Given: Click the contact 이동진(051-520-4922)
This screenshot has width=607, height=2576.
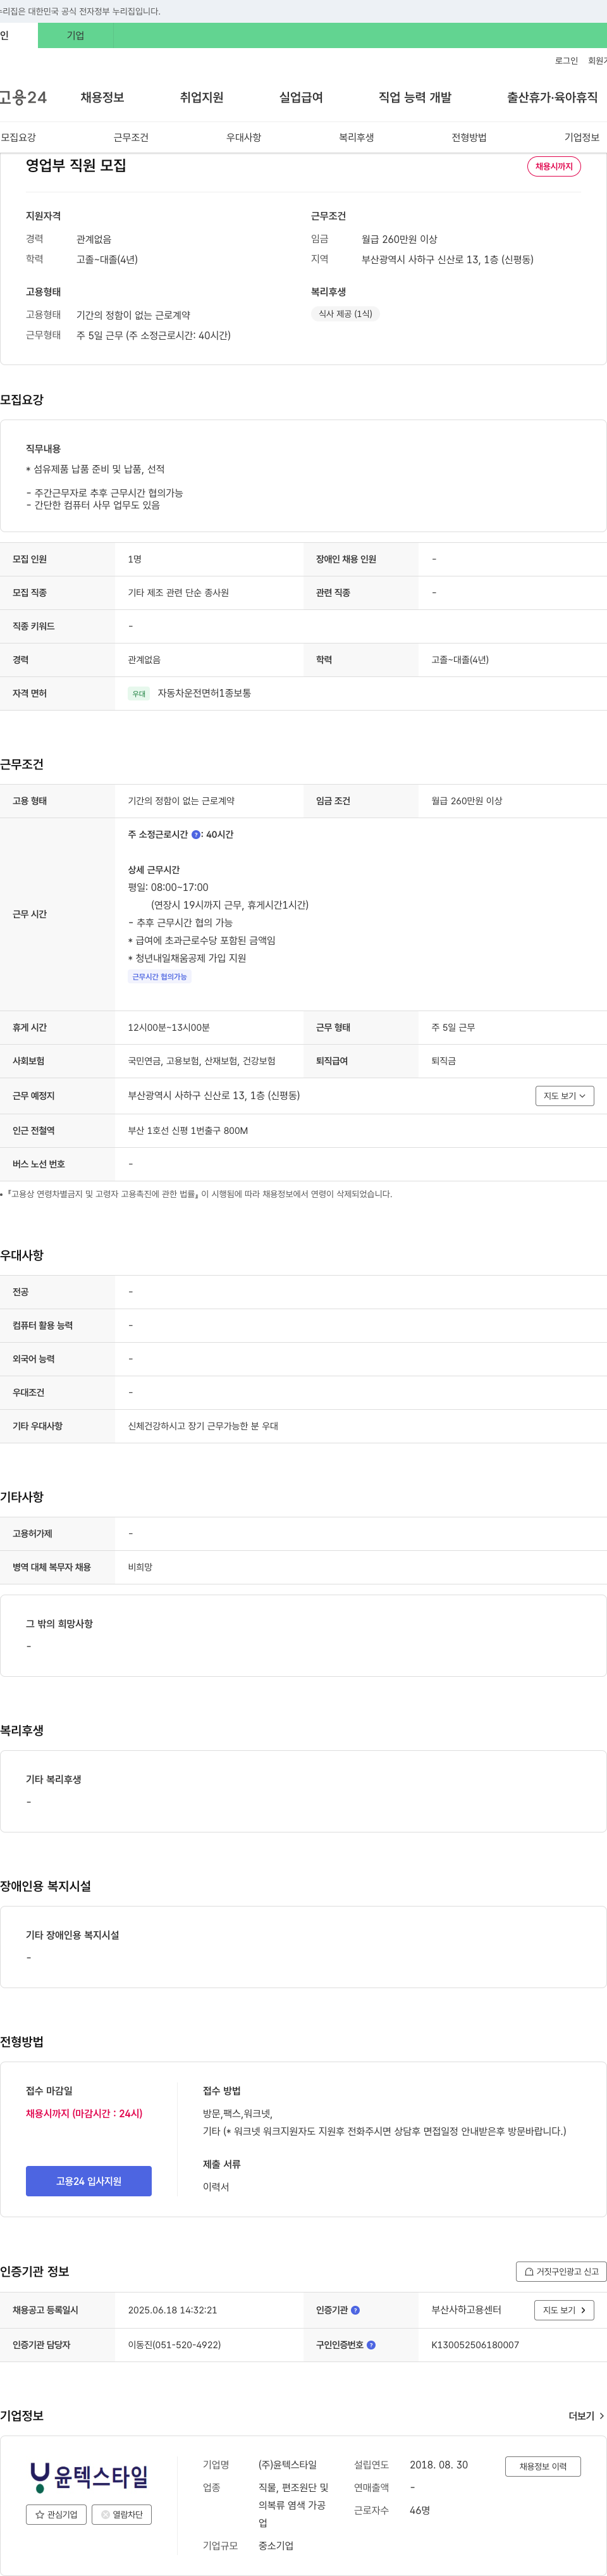Looking at the screenshot, I should coord(174,2344).
